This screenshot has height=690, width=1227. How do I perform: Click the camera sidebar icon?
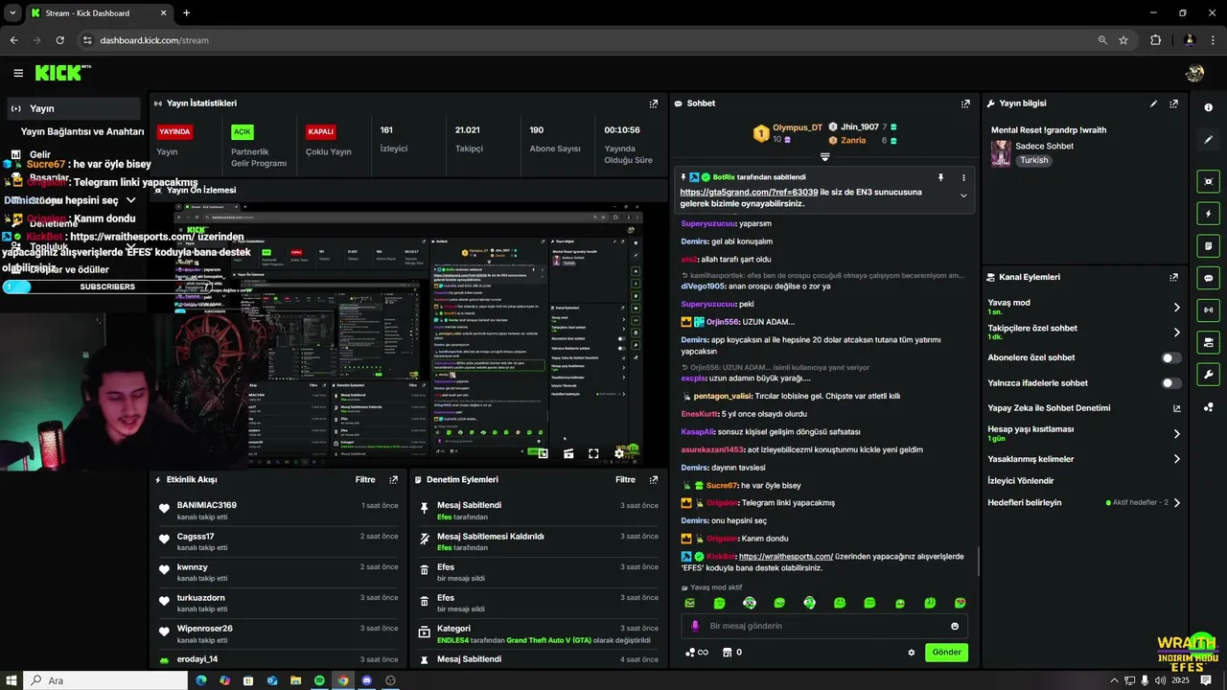(x=1209, y=342)
